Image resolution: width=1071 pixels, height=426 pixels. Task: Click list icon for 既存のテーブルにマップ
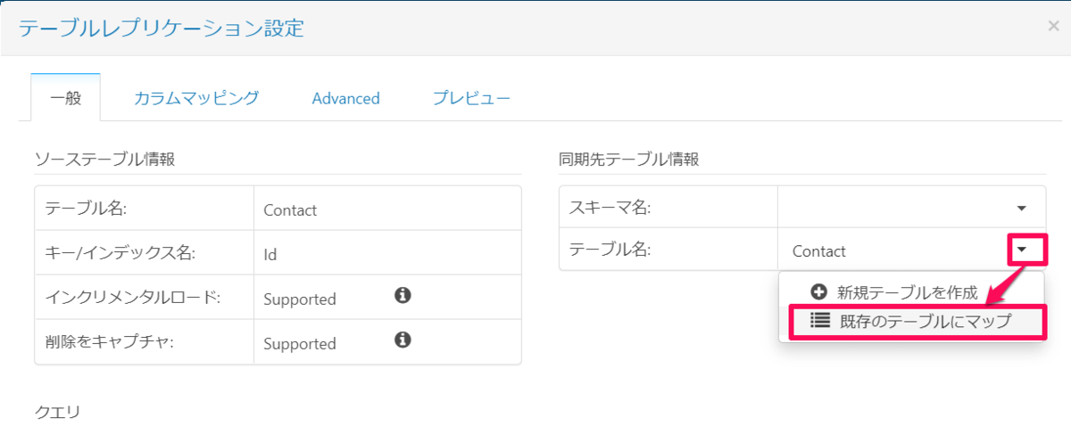click(x=820, y=321)
